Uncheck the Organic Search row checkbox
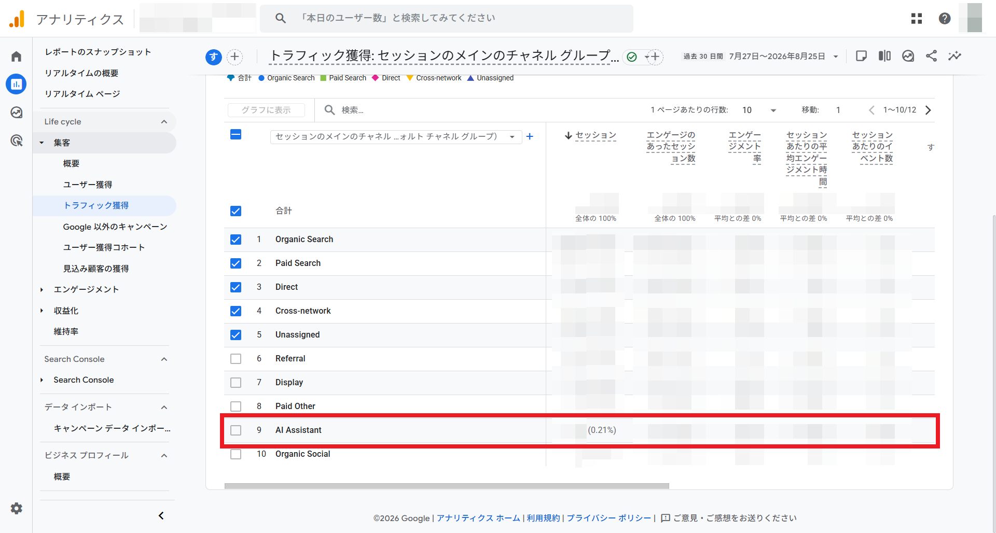 tap(236, 240)
